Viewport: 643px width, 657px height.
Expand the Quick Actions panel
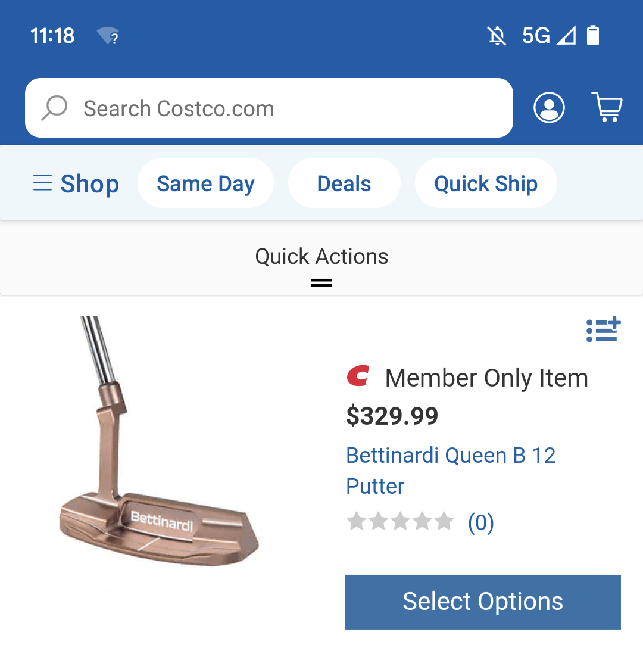(321, 282)
